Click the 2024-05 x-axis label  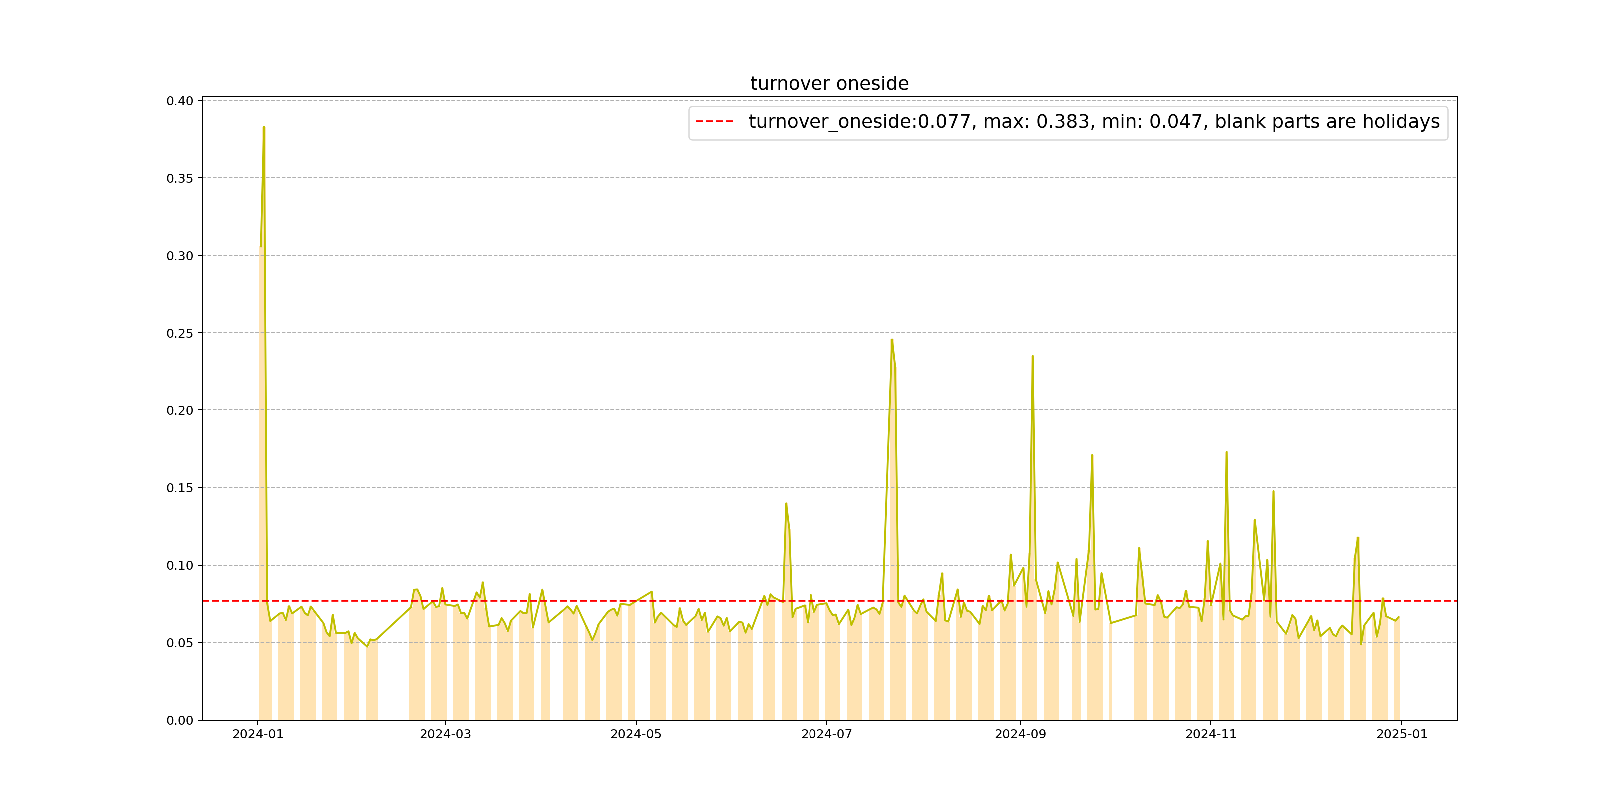click(x=636, y=734)
